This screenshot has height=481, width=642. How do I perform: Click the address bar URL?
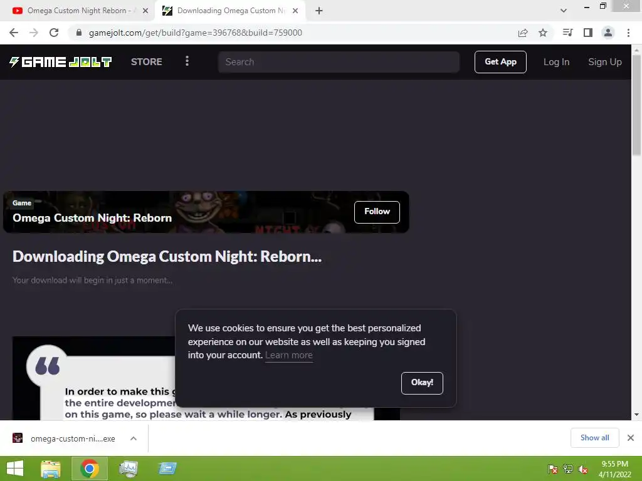196,33
